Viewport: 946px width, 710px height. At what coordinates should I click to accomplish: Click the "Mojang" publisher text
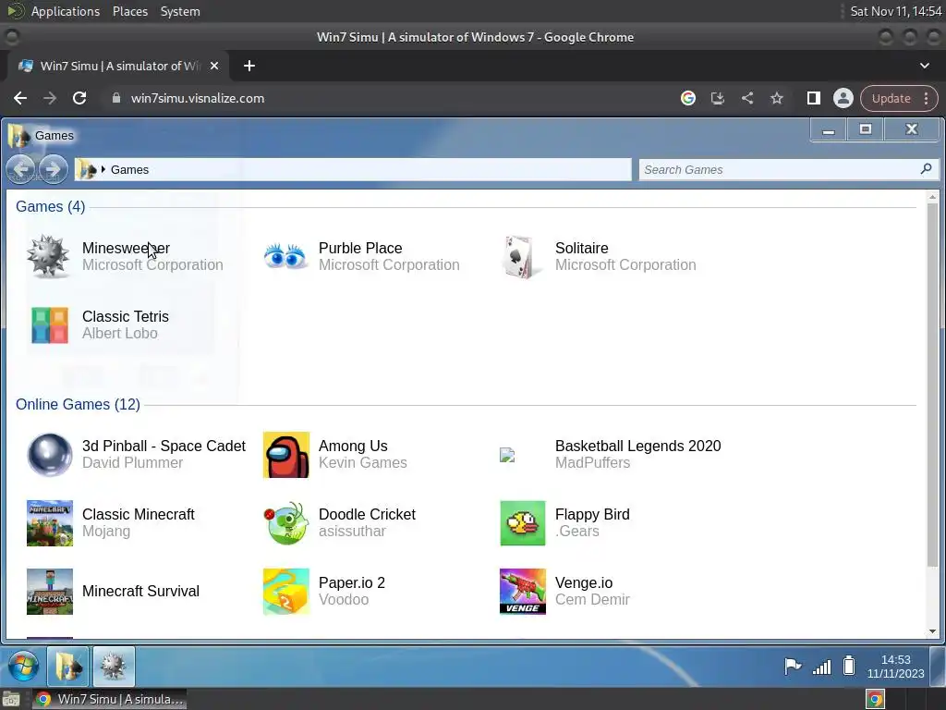[x=106, y=531]
